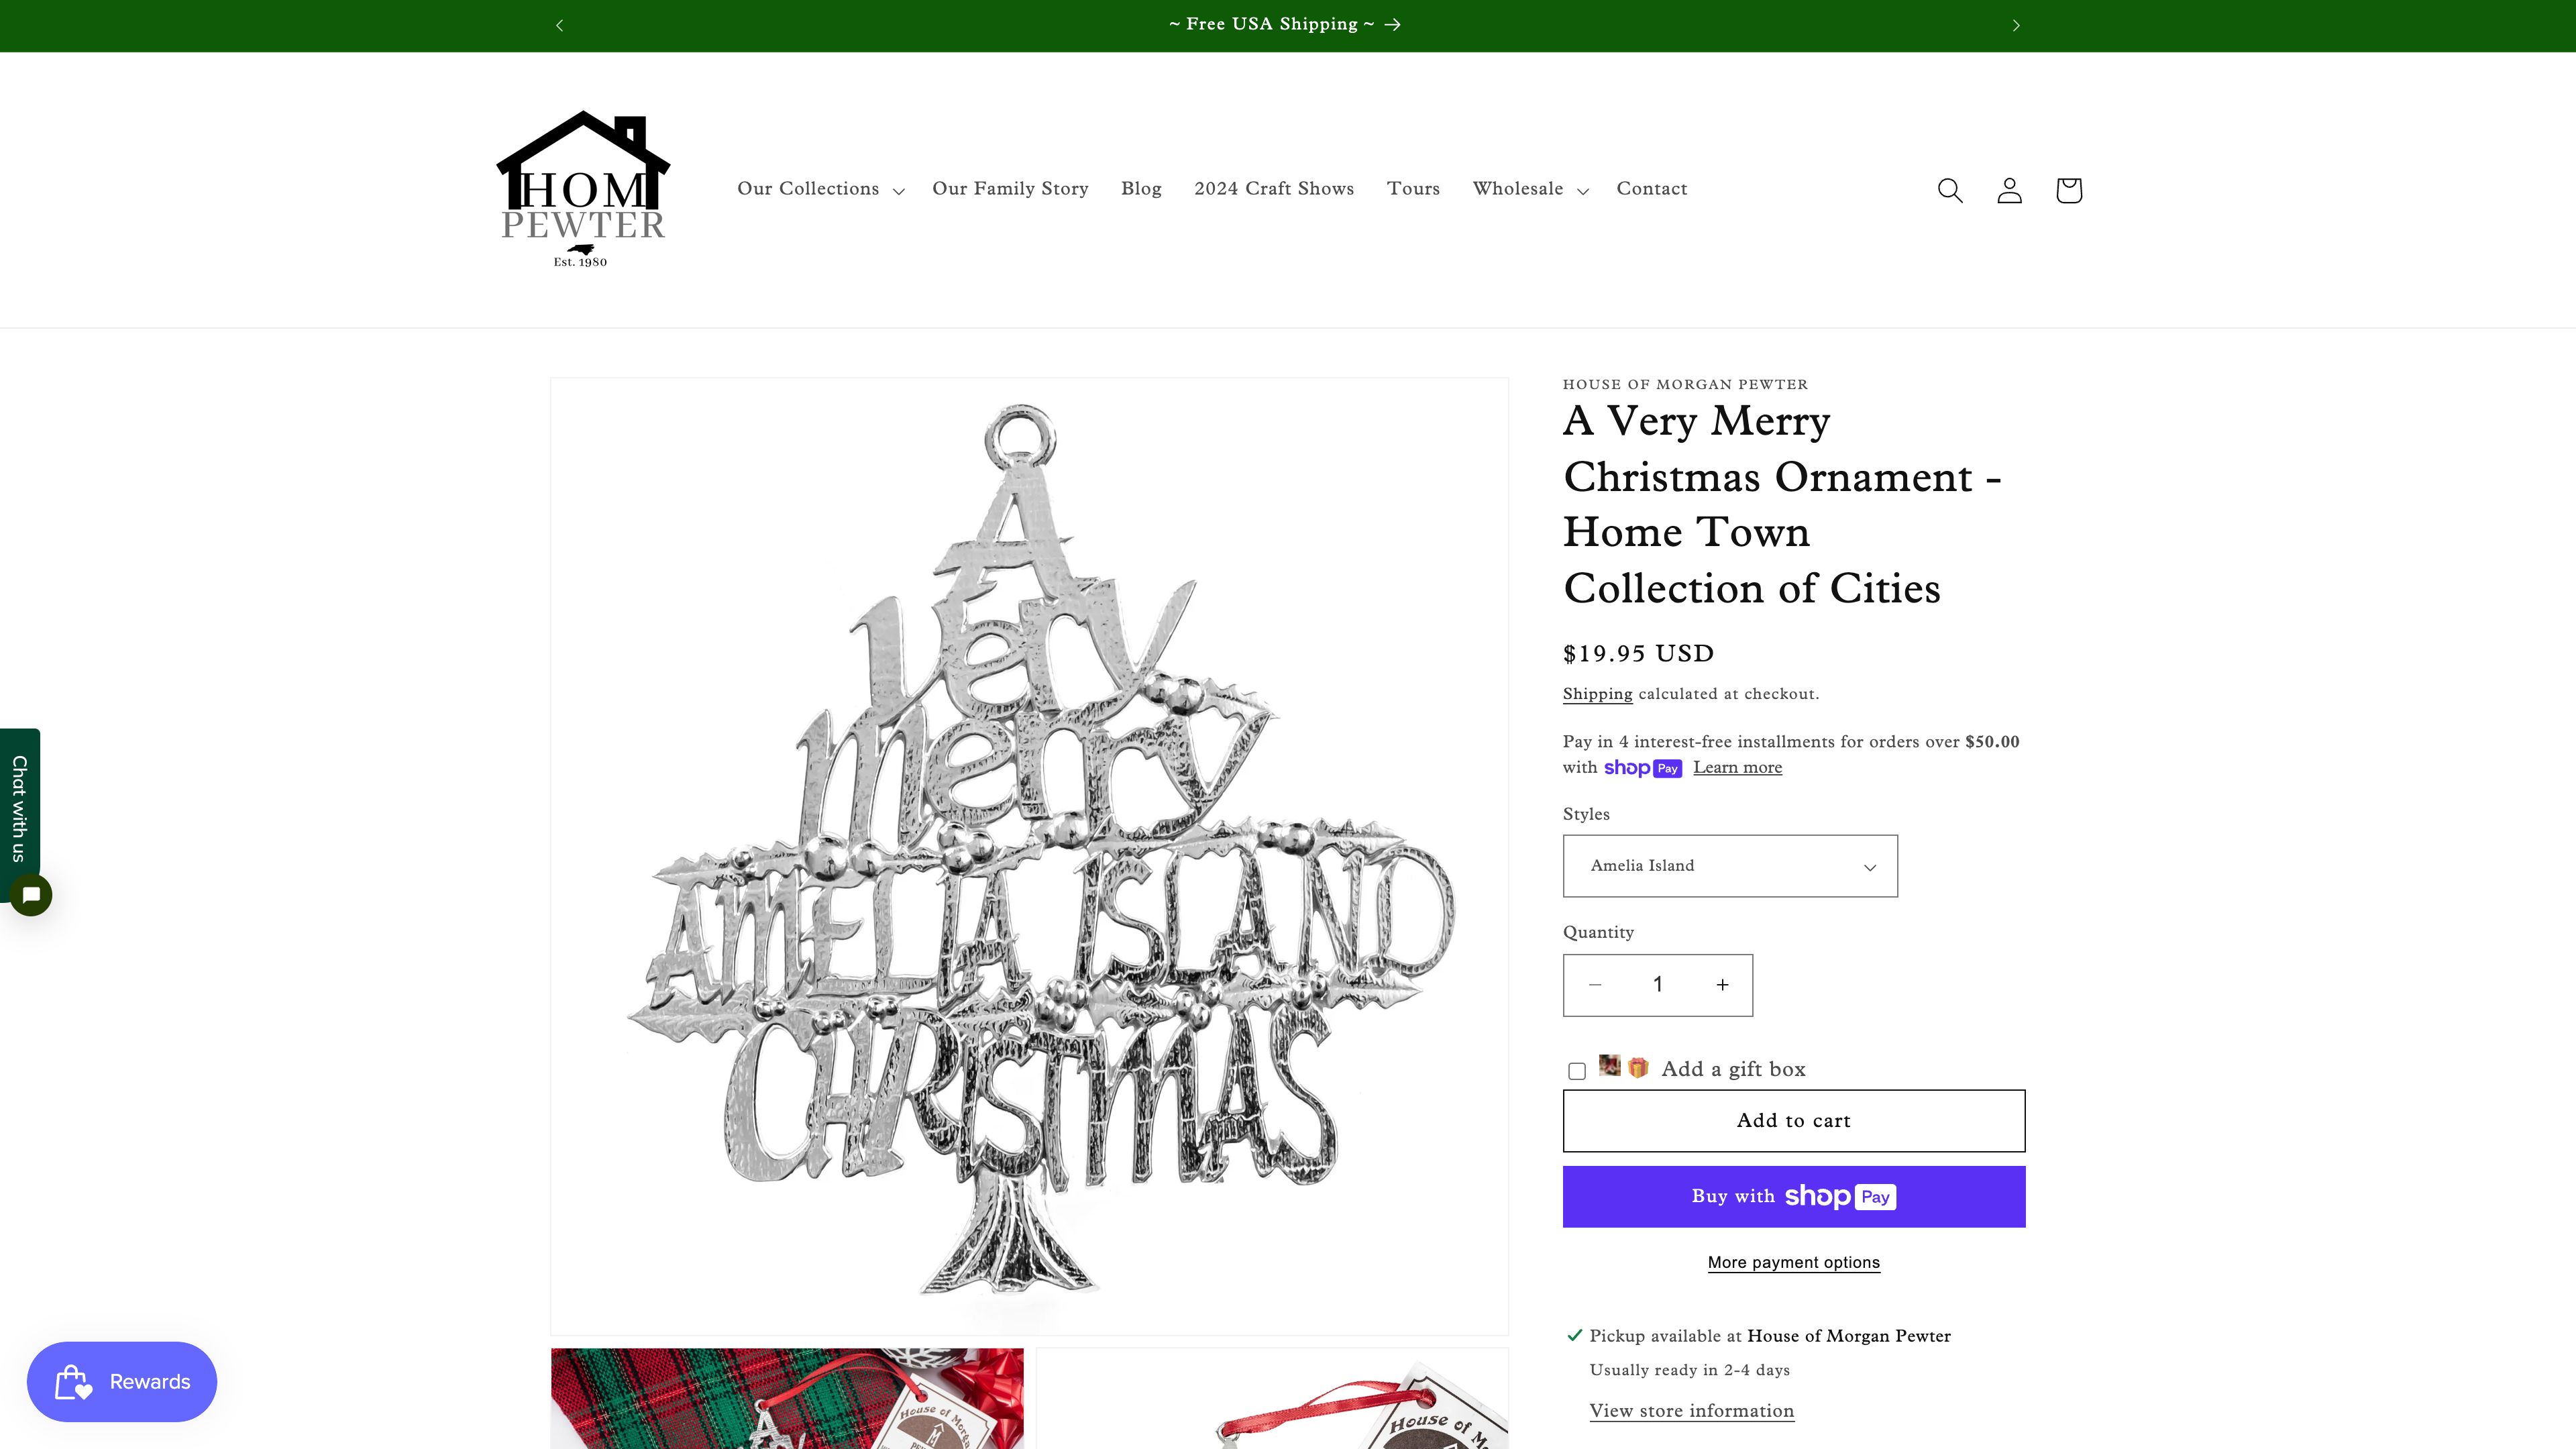Open the account login icon
Screen dimensions: 2576x1449
(2009, 190)
